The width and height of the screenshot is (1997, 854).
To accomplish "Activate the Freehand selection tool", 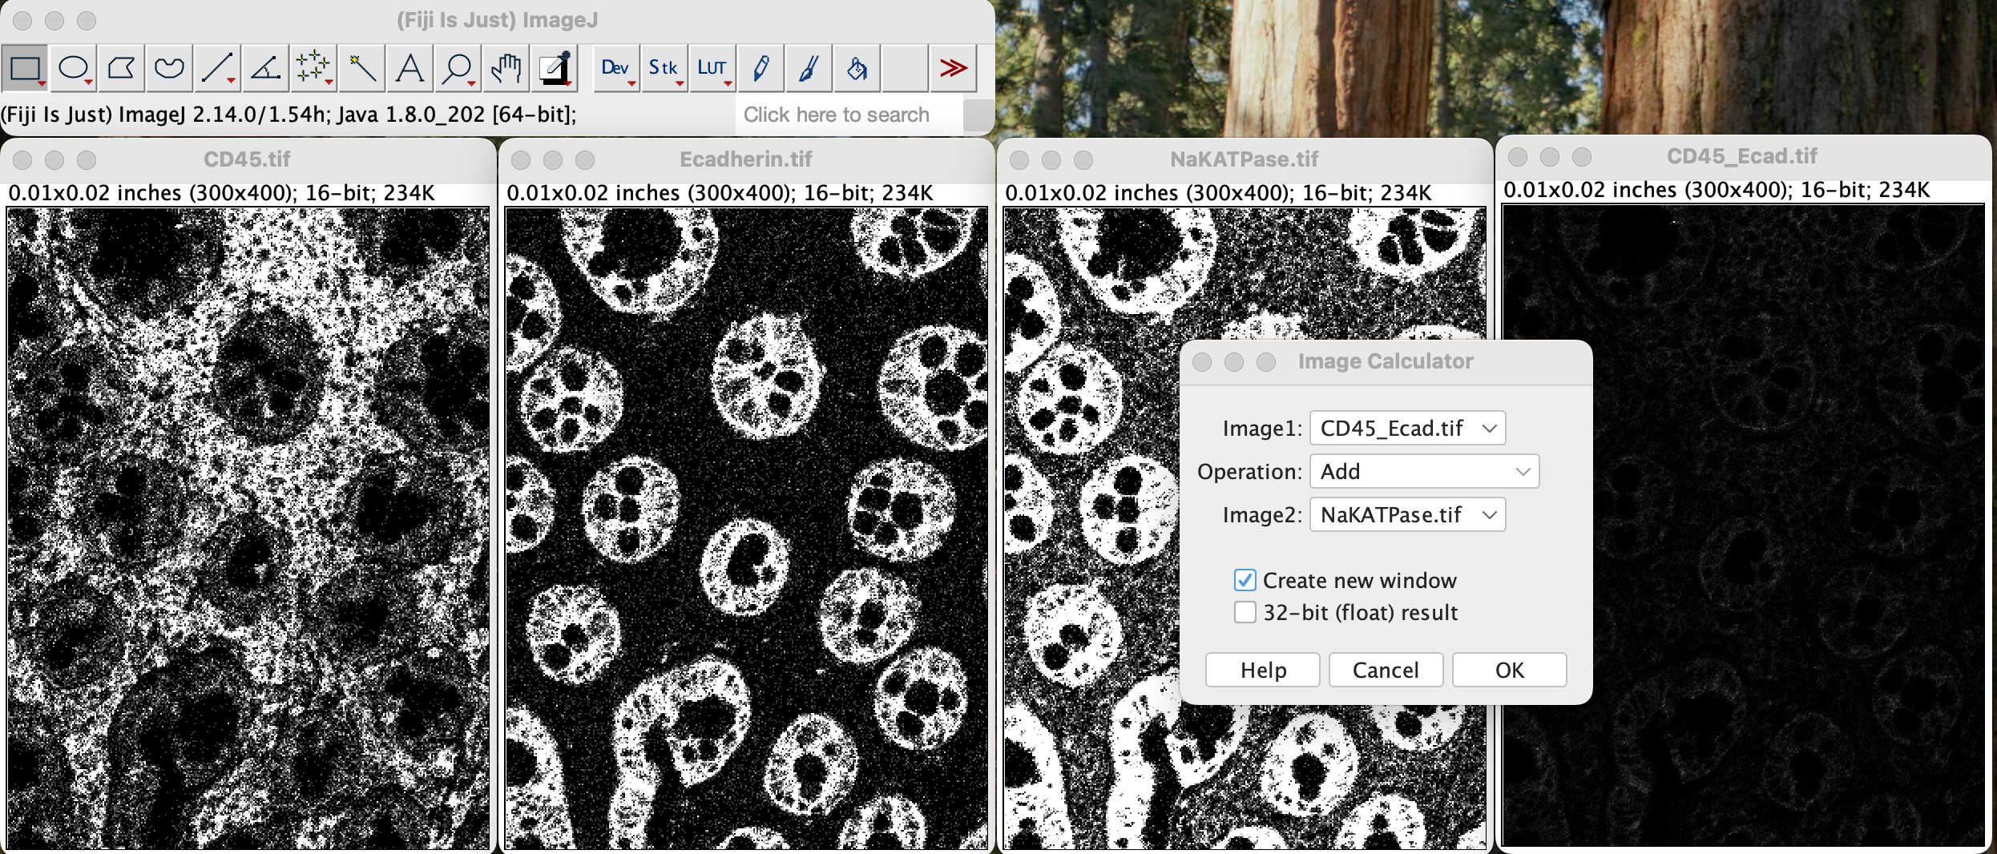I will coord(169,68).
